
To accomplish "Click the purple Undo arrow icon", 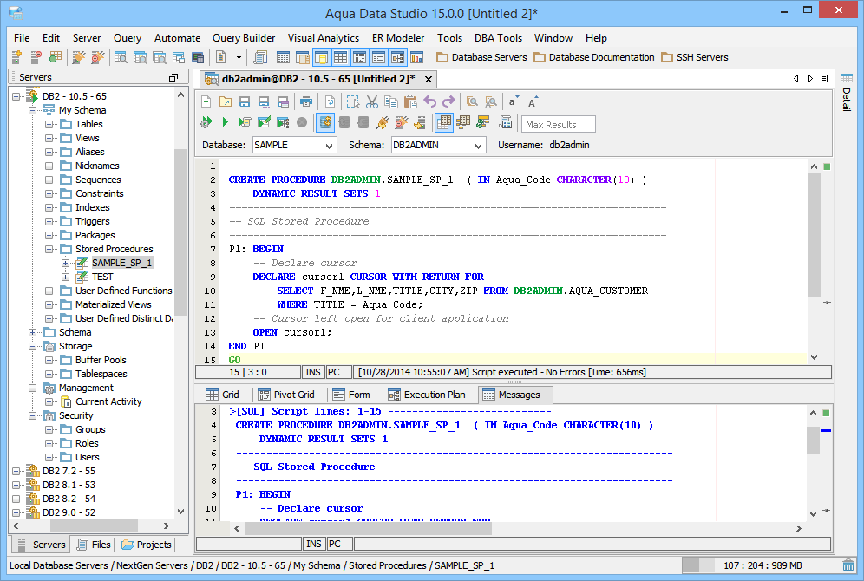I will [x=429, y=101].
